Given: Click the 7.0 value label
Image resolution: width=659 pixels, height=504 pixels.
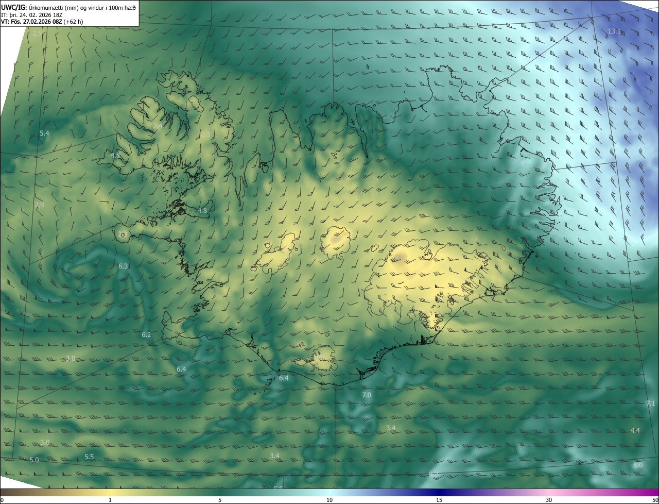Looking at the screenshot, I should [x=367, y=395].
